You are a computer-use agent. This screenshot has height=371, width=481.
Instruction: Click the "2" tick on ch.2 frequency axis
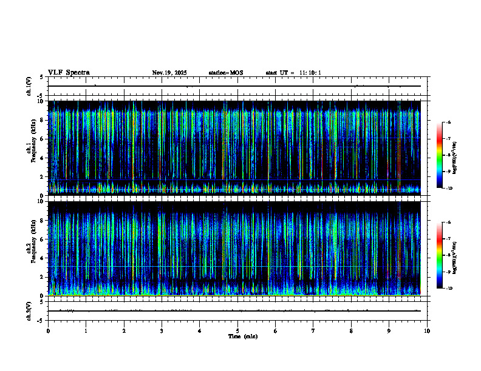pos(43,277)
